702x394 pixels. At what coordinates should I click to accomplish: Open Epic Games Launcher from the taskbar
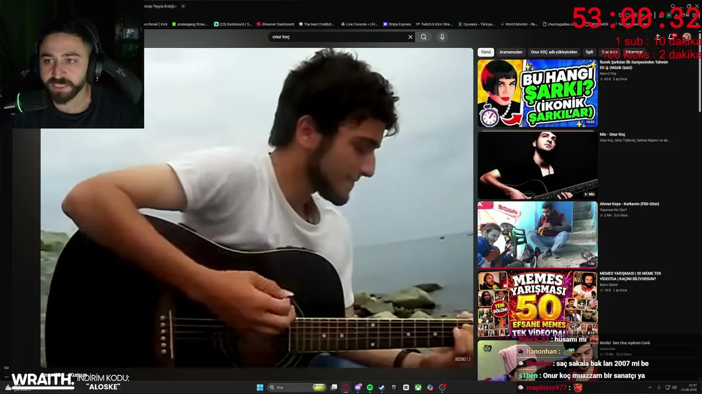point(394,387)
